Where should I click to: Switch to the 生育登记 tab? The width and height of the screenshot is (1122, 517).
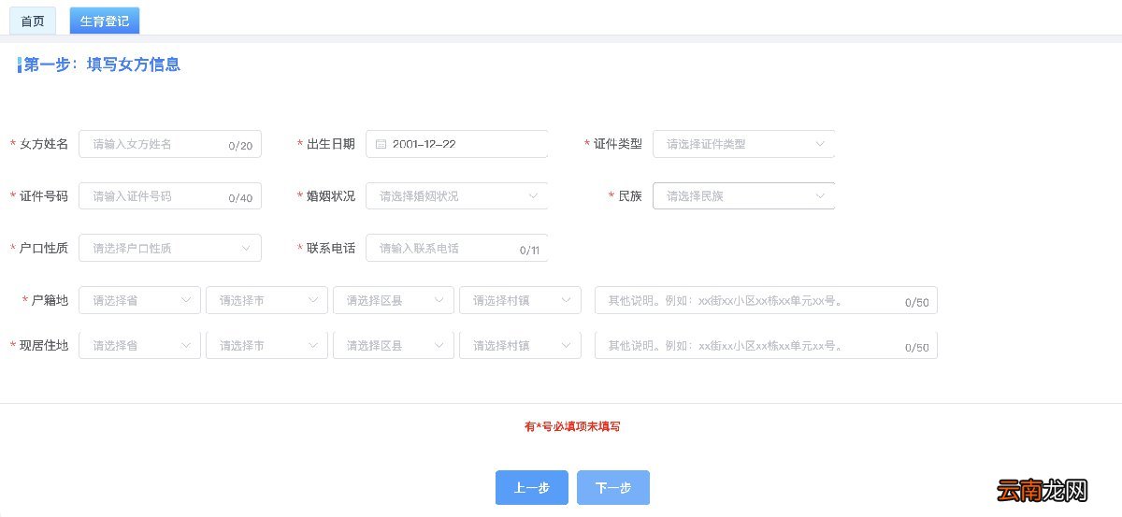coord(105,21)
